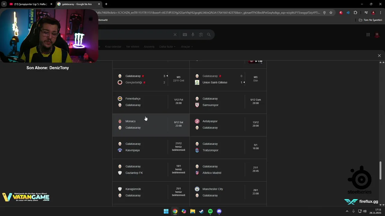Open the Windows Start menu
385x216 pixels.
click(166, 211)
